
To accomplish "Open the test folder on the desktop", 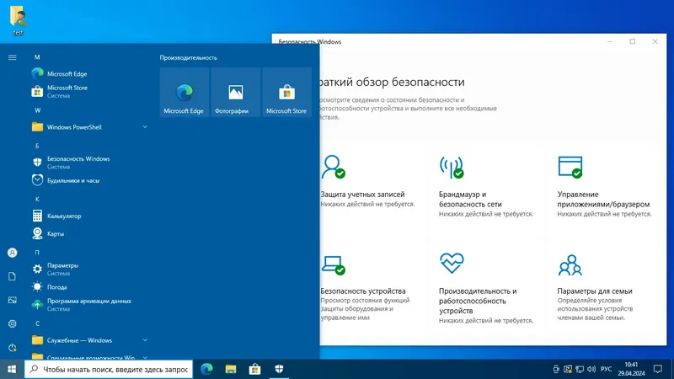I will 18,20.
